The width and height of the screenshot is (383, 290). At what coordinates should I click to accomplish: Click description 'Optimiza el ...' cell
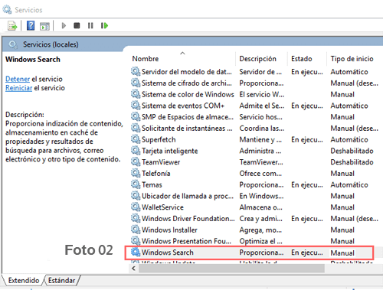click(x=260, y=241)
